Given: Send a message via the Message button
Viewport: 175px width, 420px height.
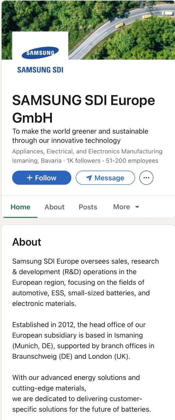Looking at the screenshot, I should [105, 178].
